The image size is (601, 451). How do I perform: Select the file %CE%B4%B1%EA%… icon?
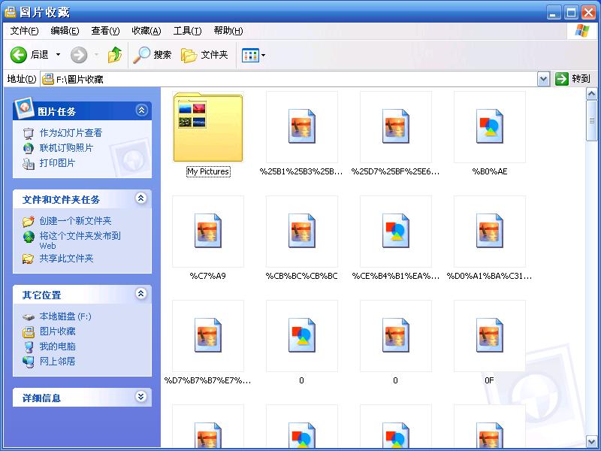[x=396, y=232]
